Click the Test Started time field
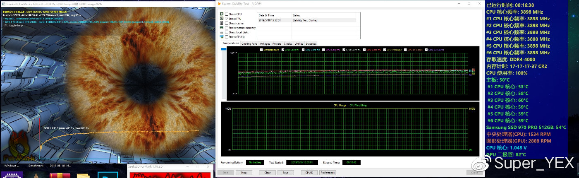Image resolution: width=579 pixels, height=178 pixels. coord(302,162)
